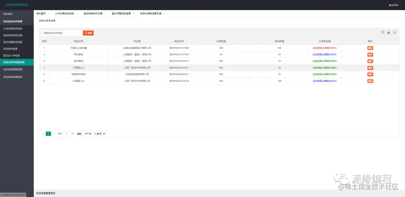This screenshot has width=405, height=197.
Task: Delete row with batch 药DIP0504001837
Action: pos(370,68)
